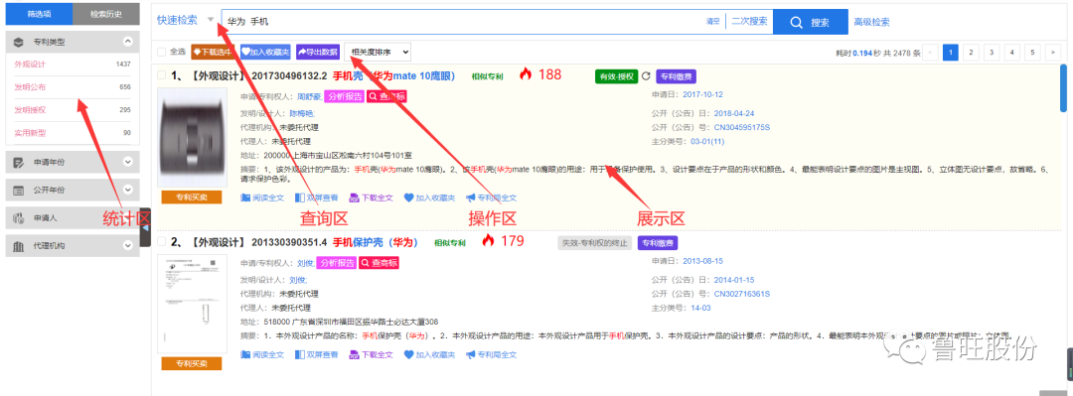Click the 申请年份 calendar icon
Viewport: 1073px width, 396px height.
(19, 162)
